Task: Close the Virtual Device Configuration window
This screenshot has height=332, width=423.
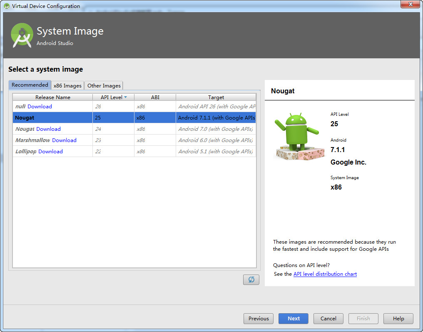Action: click(410, 4)
